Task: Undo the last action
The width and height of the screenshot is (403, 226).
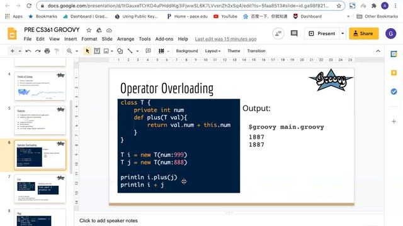Action: coord(28,51)
